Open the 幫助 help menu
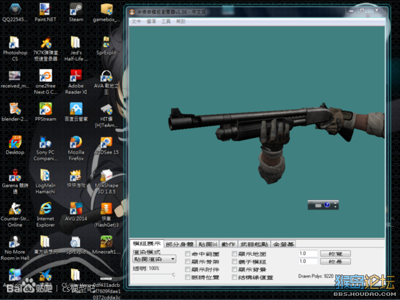Image resolution: width=400 pixels, height=300 pixels. [x=181, y=21]
